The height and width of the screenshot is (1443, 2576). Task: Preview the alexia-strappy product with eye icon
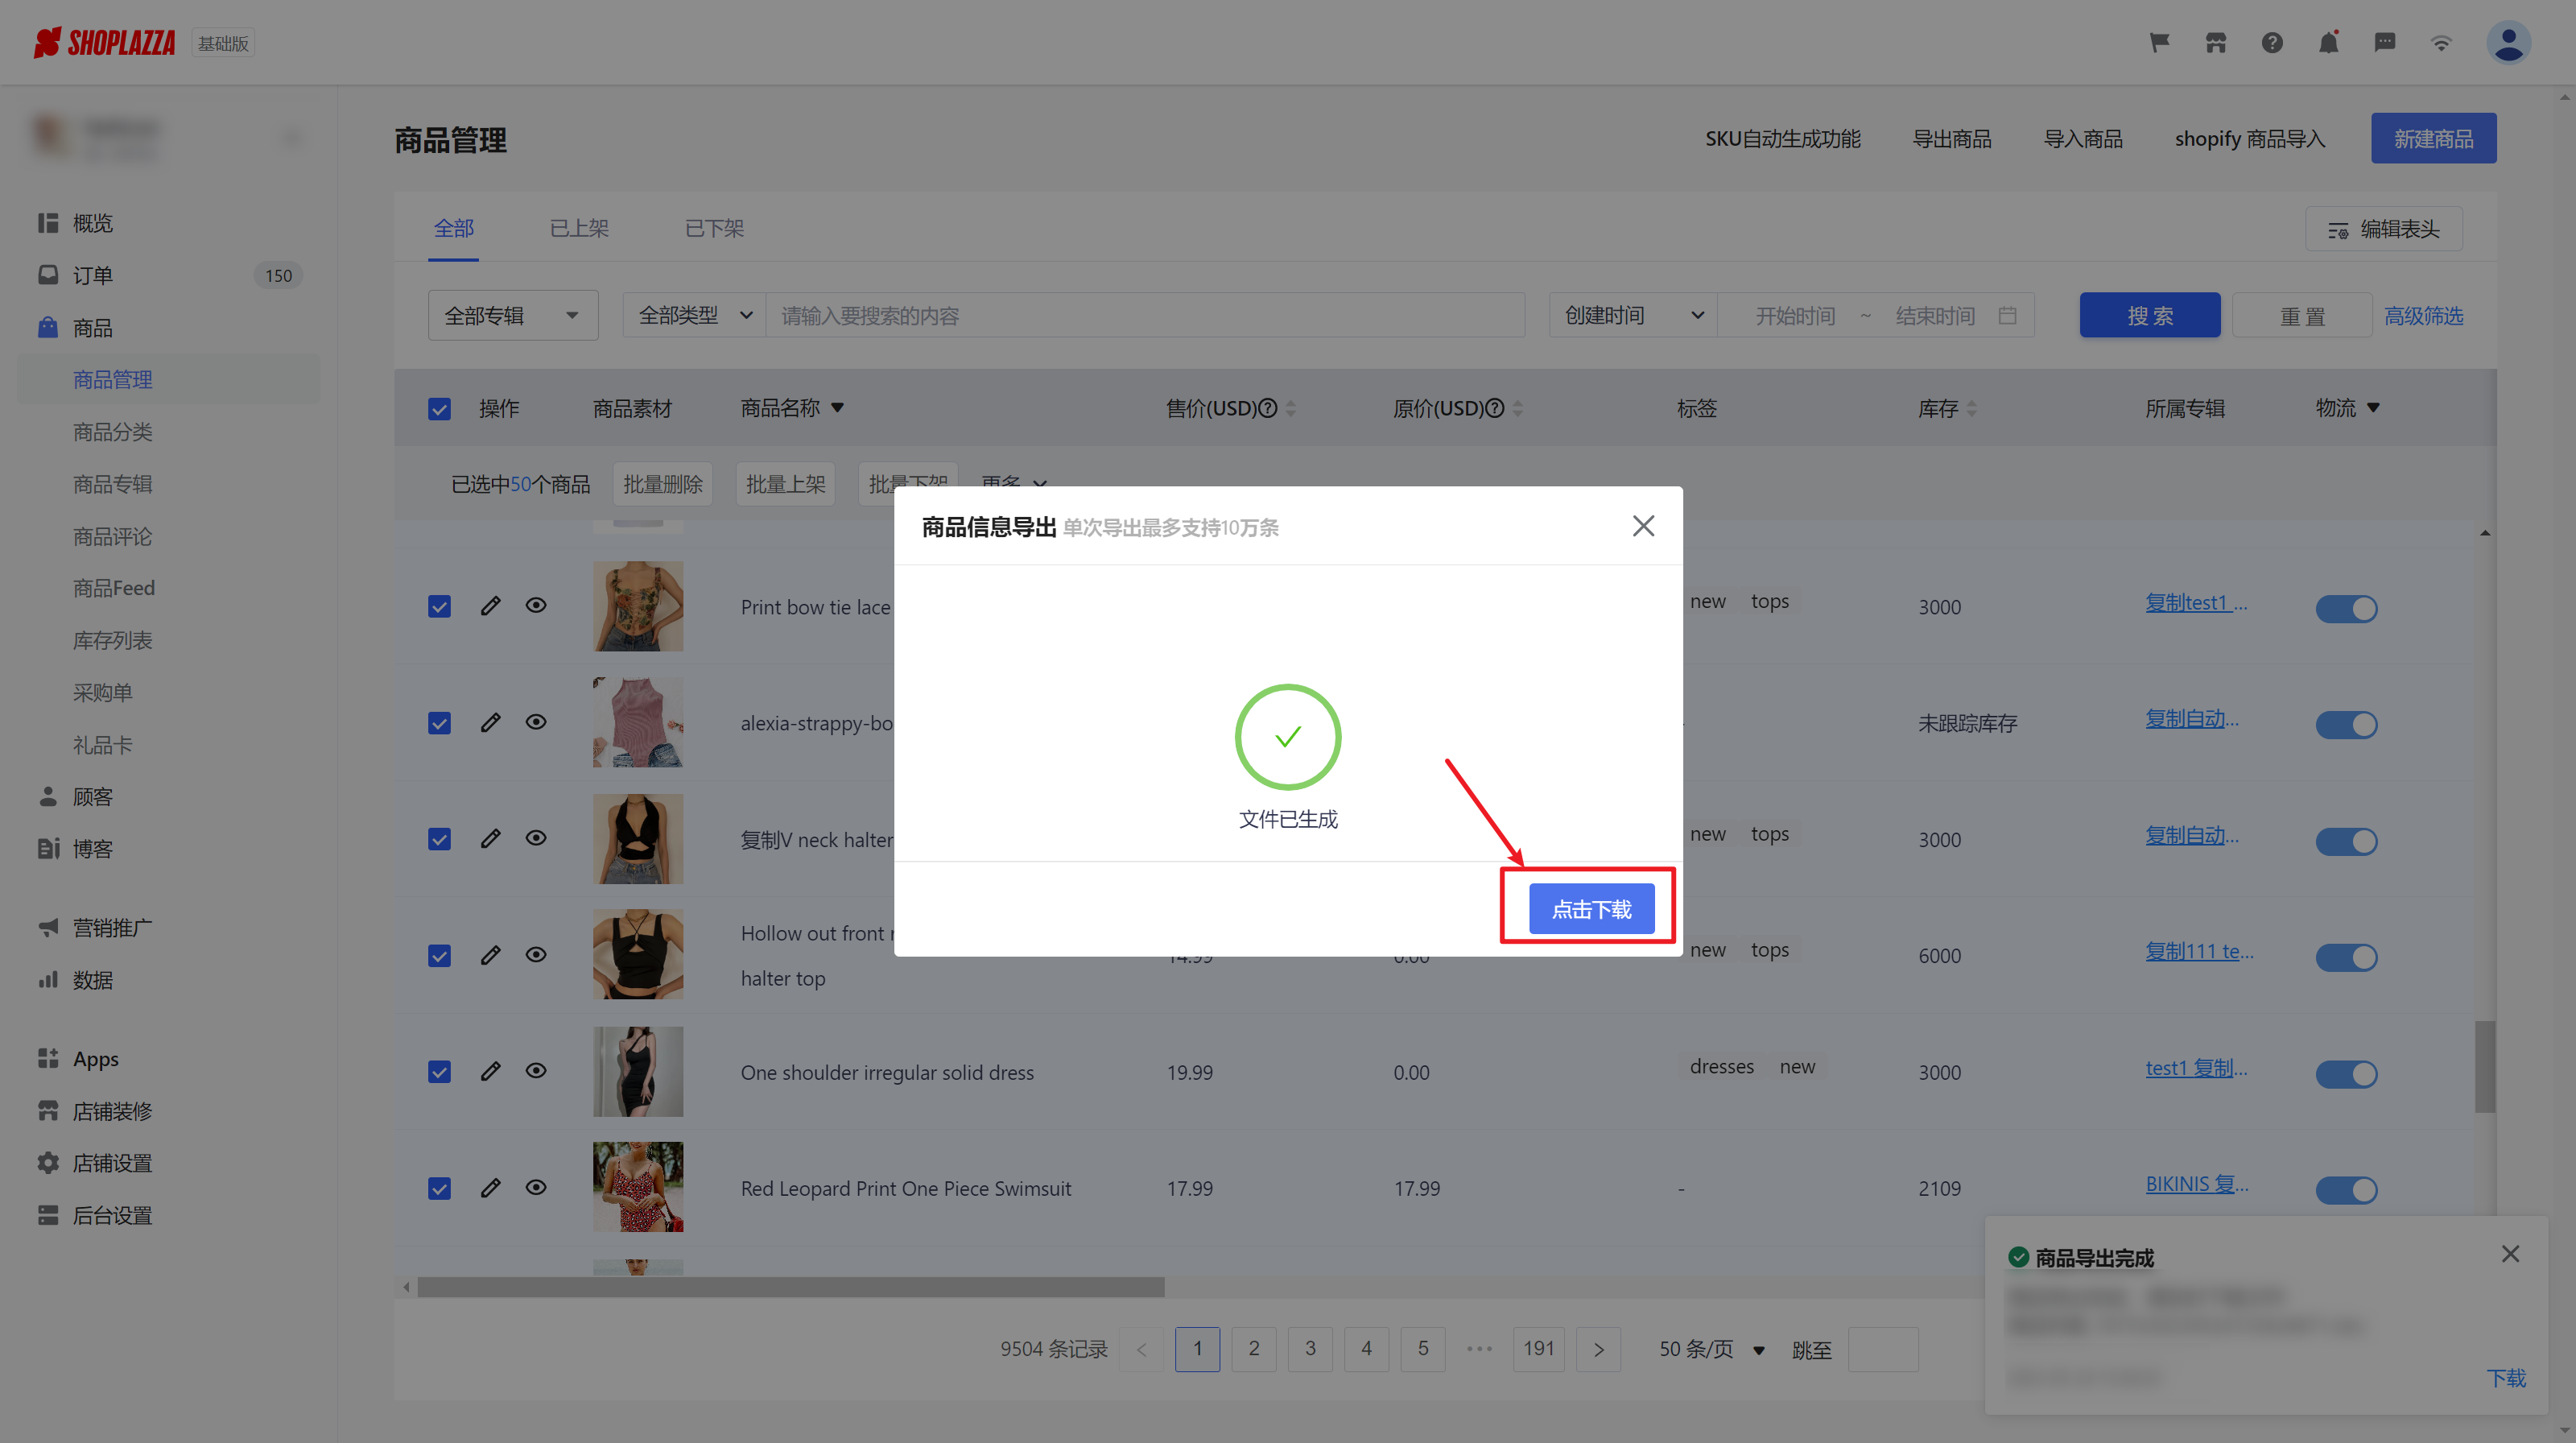coord(536,722)
